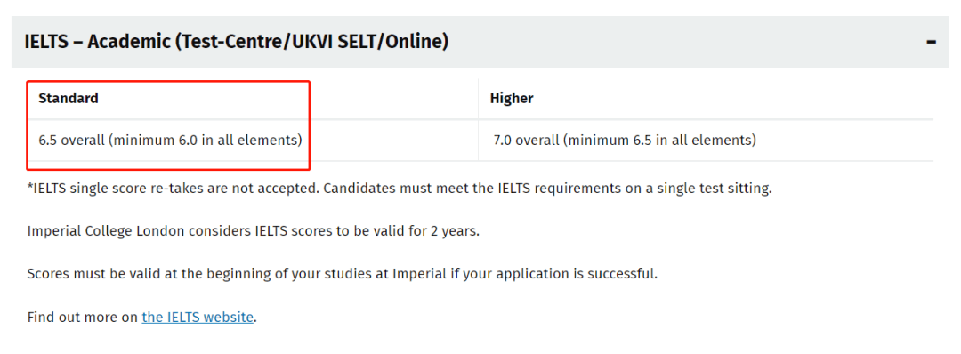961x354 pixels.
Task: Click the single score re-takes note paragraph
Action: 400,188
